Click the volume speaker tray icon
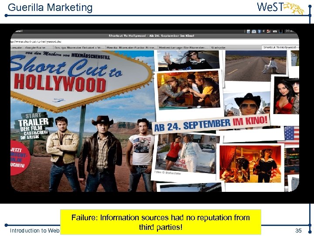Screen dimensions: 314x236 pos(264,31)
